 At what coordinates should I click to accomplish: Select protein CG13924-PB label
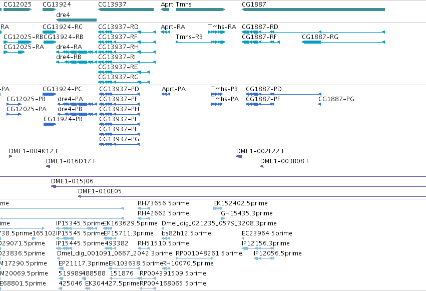click(63, 119)
